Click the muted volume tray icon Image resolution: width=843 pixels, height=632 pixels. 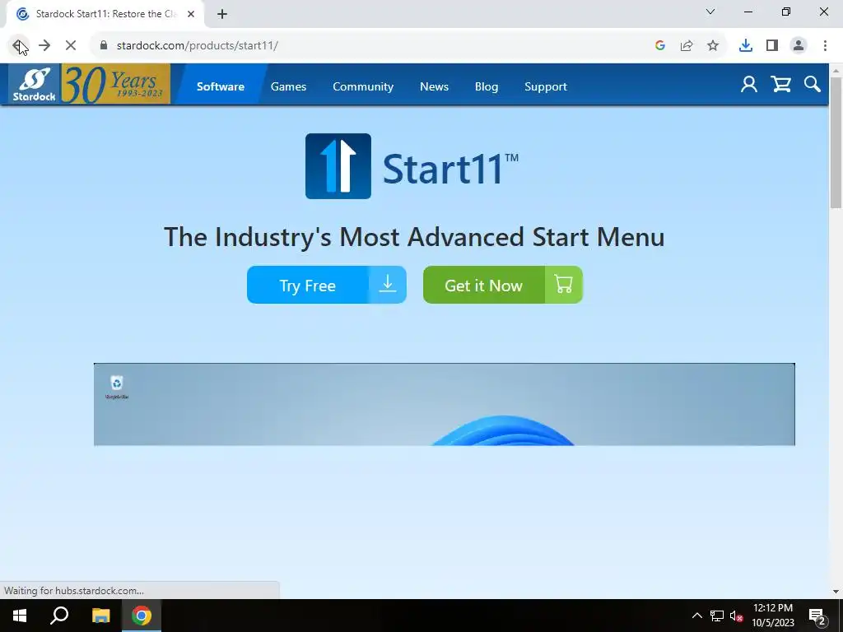point(737,616)
